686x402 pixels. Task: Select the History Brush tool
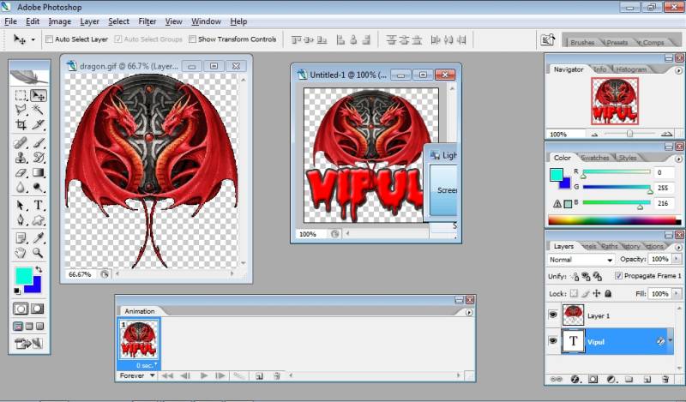39,158
